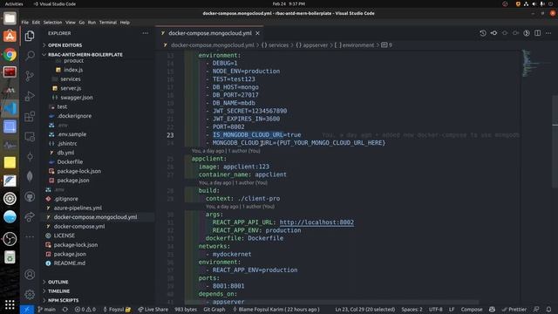Open remote window button in status bar
Screen dimensions: 558x314
(27, 310)
